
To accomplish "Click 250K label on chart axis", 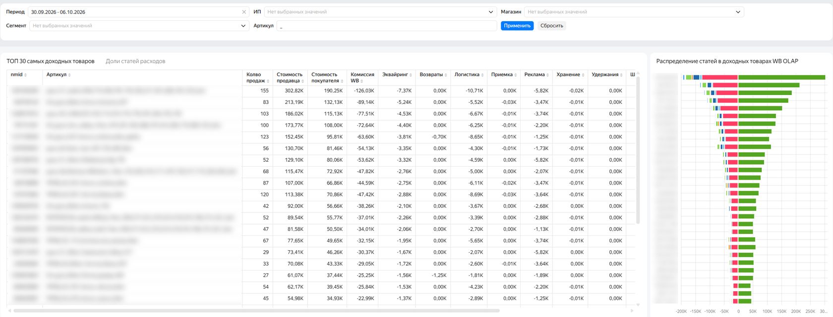I will (811, 312).
